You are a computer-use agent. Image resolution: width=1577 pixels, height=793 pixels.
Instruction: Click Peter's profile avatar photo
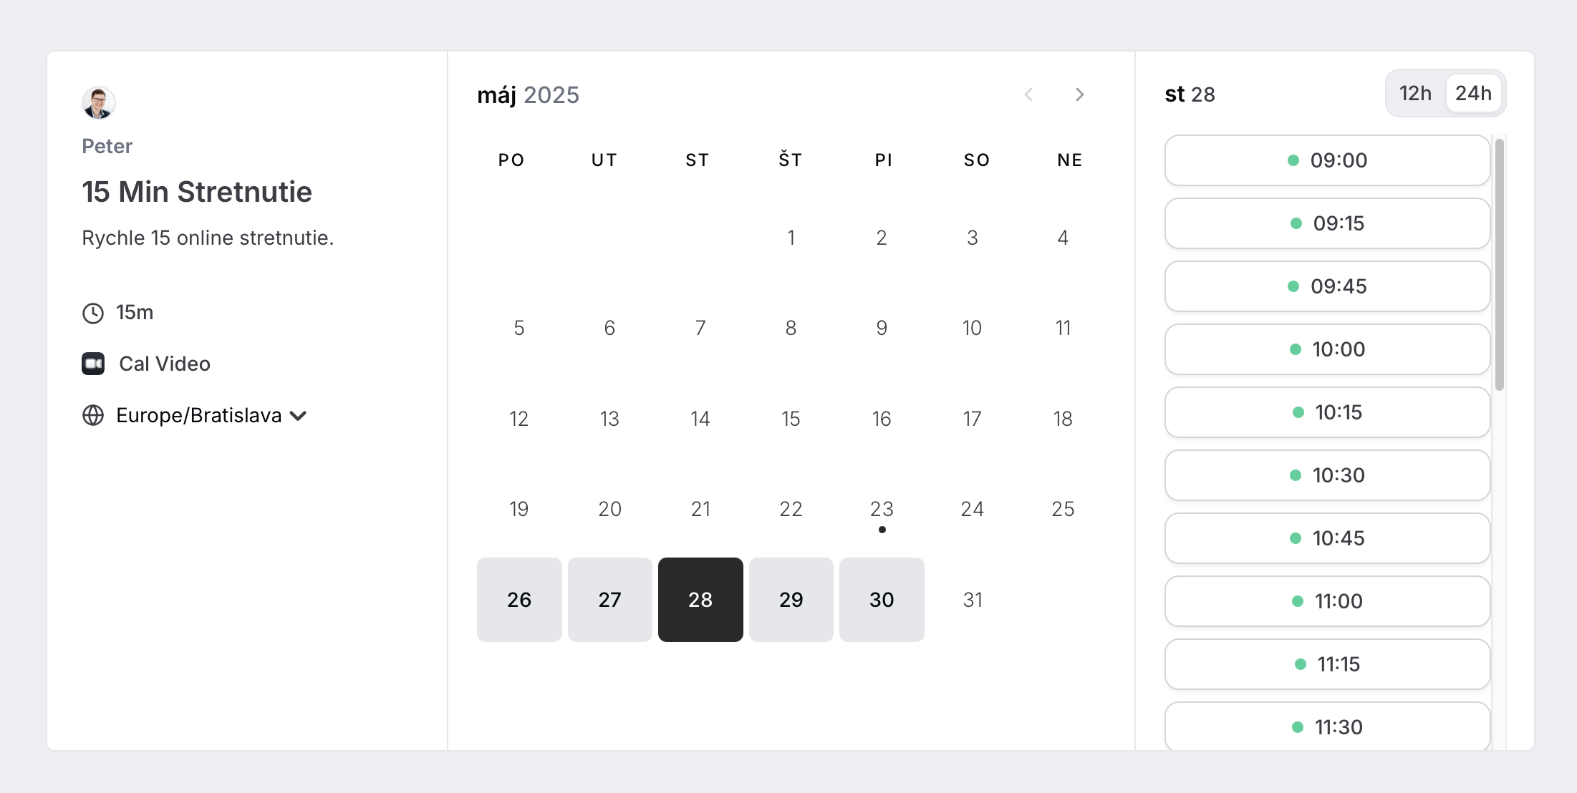[x=99, y=103]
